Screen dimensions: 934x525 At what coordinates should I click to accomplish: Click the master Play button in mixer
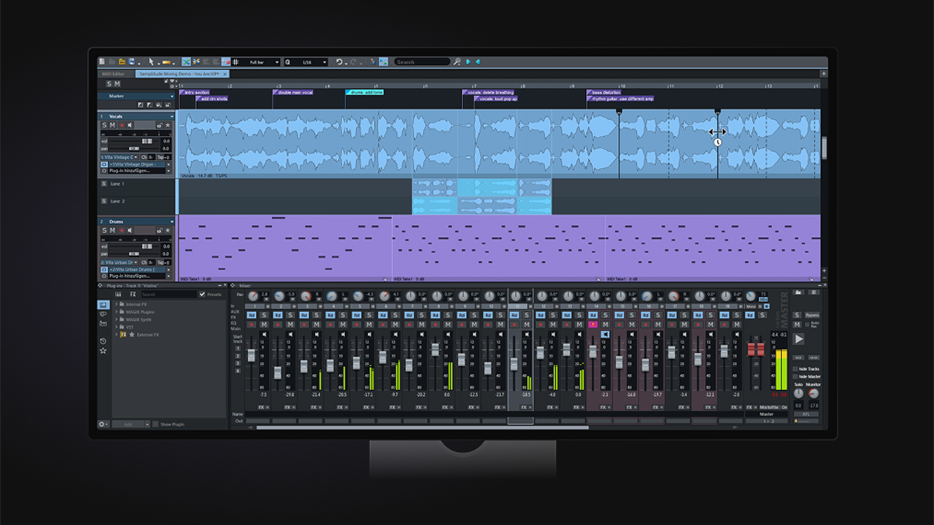(x=799, y=339)
